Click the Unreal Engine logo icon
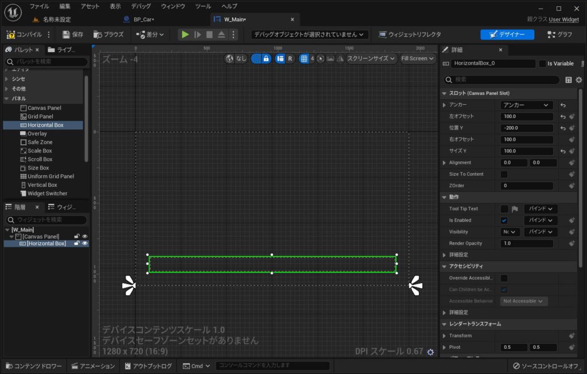 pyautogui.click(x=13, y=12)
